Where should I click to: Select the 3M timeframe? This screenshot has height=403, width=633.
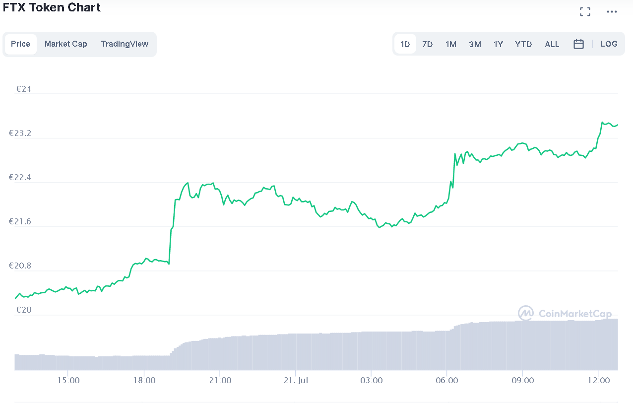click(x=475, y=44)
